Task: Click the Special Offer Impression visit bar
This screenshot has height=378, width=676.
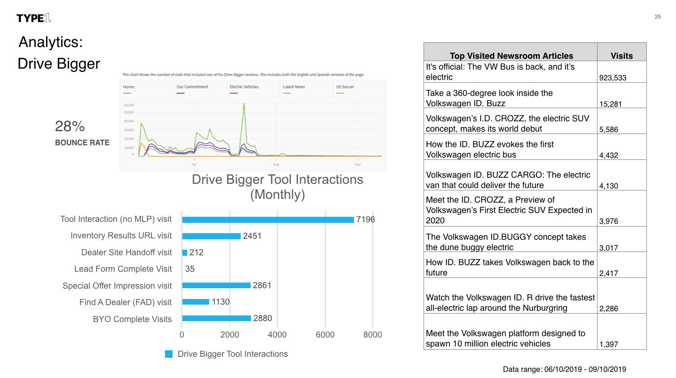Action: (x=216, y=285)
